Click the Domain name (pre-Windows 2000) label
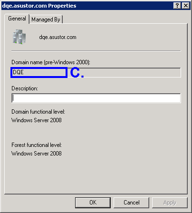This screenshot has width=192, height=213. 51,62
